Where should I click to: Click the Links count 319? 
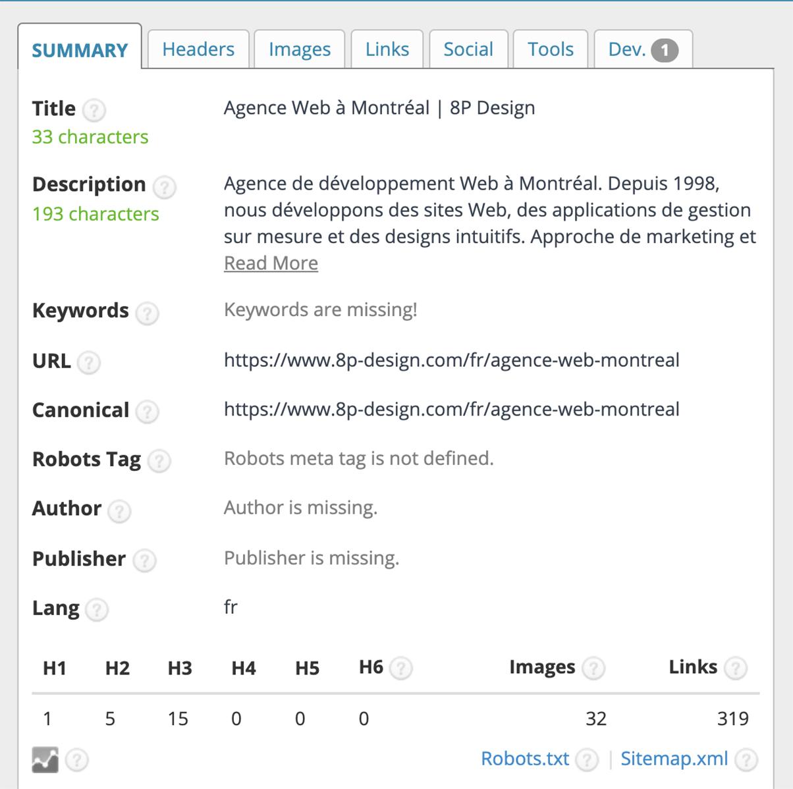[733, 719]
